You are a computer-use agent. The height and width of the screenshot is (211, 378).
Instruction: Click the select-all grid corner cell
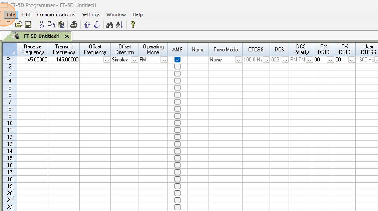[x=10, y=49]
